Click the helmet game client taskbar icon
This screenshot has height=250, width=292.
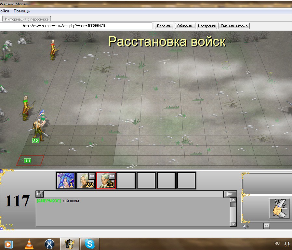pyautogui.click(x=70, y=244)
